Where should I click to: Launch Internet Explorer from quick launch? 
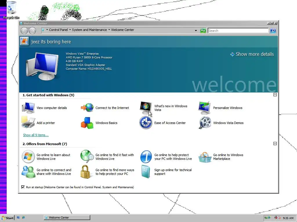click(x=23, y=218)
